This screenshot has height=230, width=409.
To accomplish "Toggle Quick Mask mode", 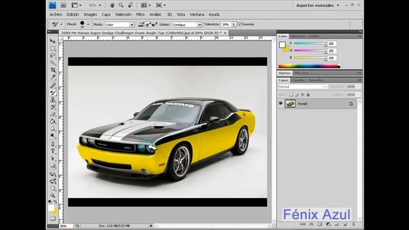I will 52,218.
